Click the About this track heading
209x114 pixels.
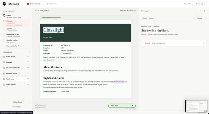click(x=53, y=67)
